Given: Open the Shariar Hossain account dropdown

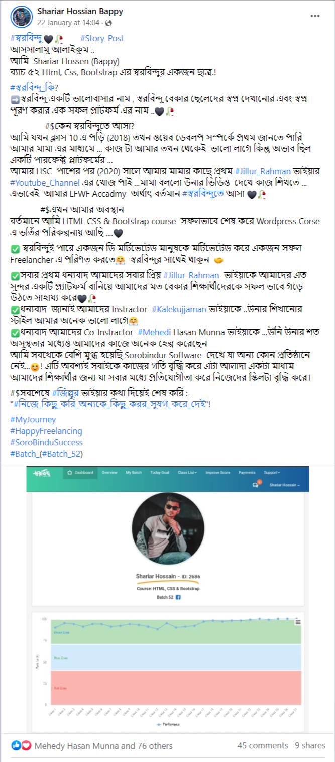Looking at the screenshot, I should [x=284, y=485].
